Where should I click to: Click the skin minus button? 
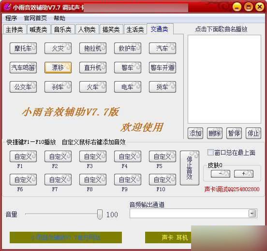[221, 174]
